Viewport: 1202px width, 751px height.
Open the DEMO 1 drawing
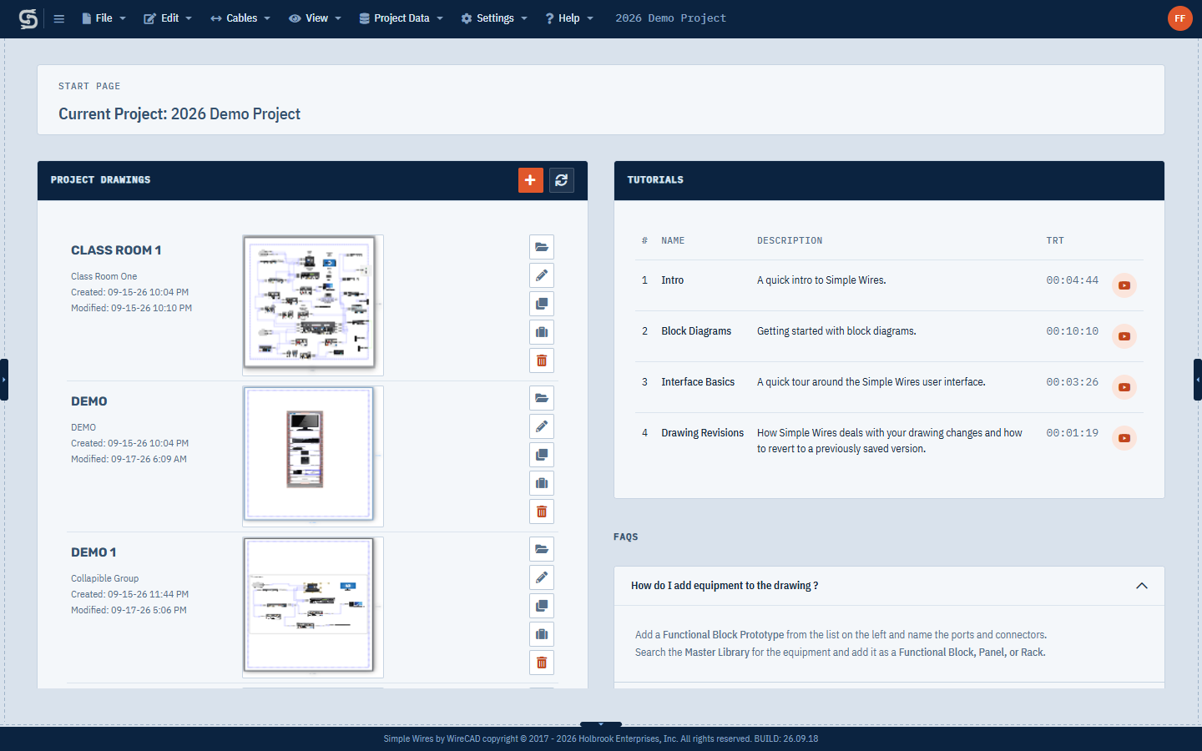point(542,549)
